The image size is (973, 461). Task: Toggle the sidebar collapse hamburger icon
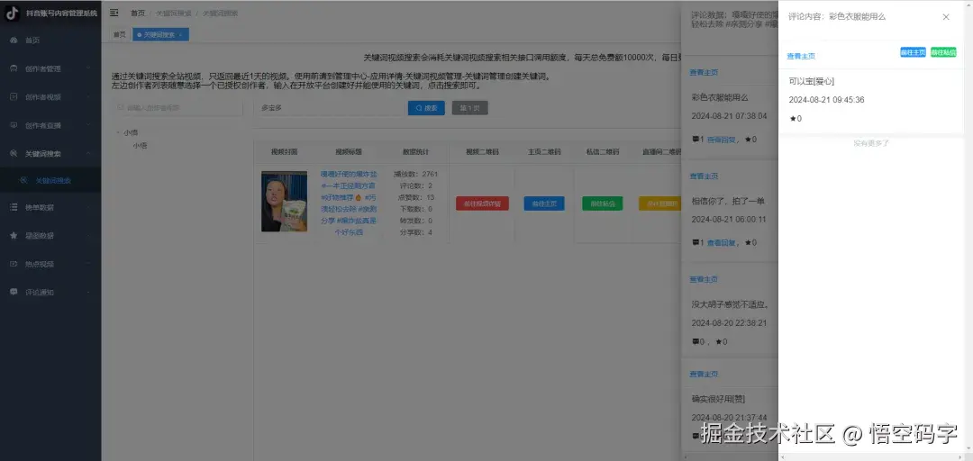click(114, 13)
